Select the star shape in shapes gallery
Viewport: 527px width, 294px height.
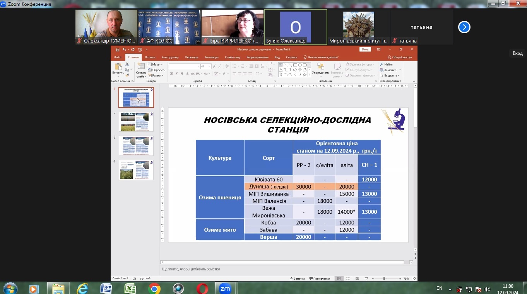[x=305, y=75]
